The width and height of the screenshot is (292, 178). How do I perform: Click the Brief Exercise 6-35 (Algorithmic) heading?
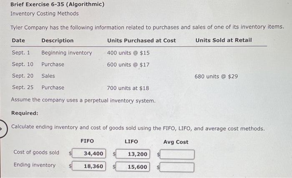tap(58, 4)
